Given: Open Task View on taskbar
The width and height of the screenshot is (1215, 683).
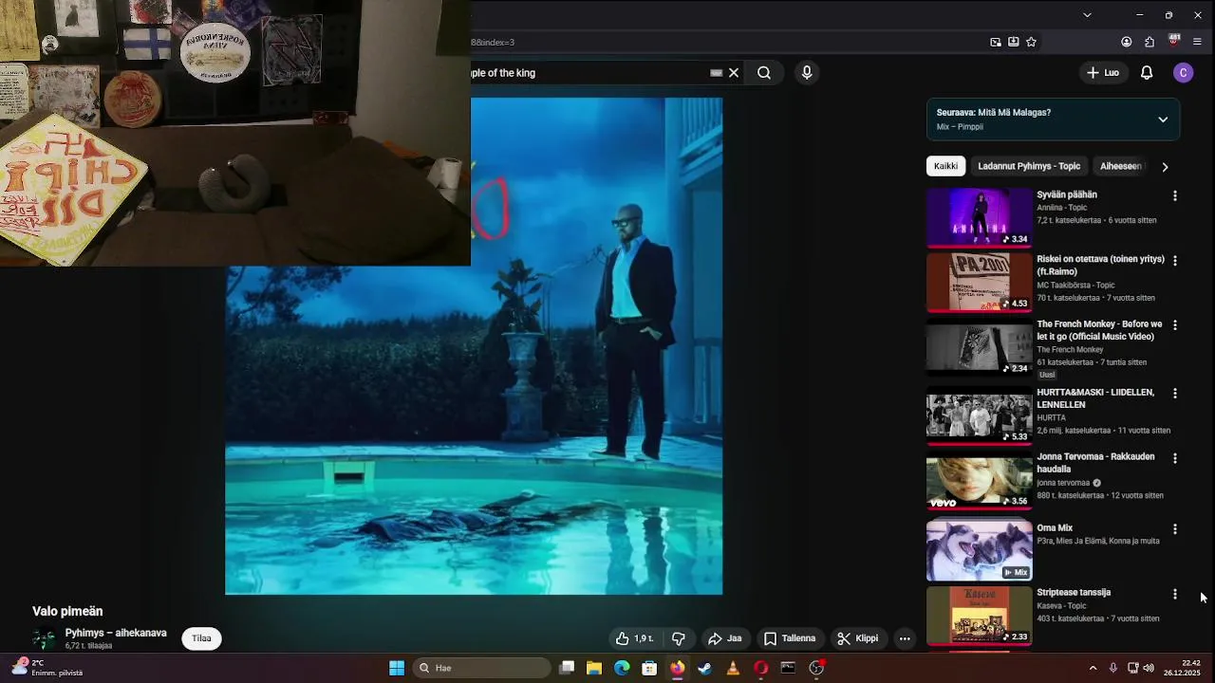Looking at the screenshot, I should [567, 668].
